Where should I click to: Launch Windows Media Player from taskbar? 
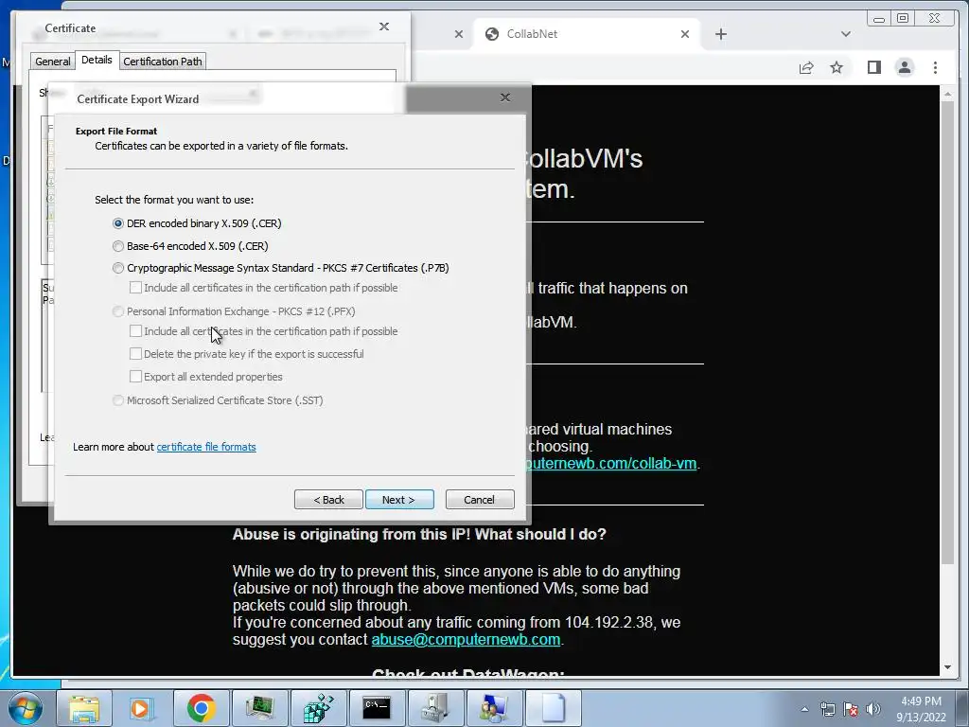(140, 708)
